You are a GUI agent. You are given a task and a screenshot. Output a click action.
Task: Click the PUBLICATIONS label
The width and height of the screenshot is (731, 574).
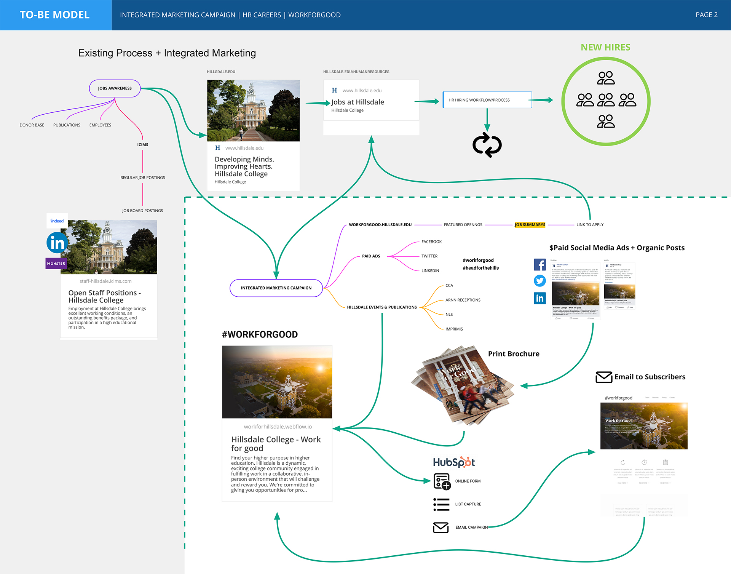point(67,125)
